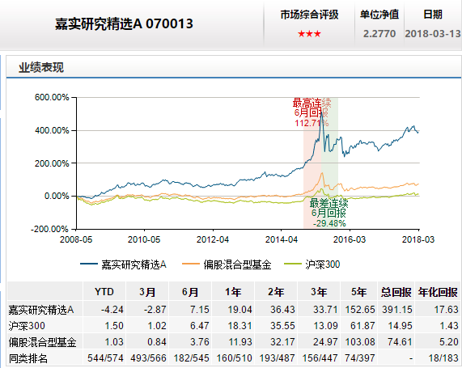
Task: Click the YTD column header
Action: point(104,292)
